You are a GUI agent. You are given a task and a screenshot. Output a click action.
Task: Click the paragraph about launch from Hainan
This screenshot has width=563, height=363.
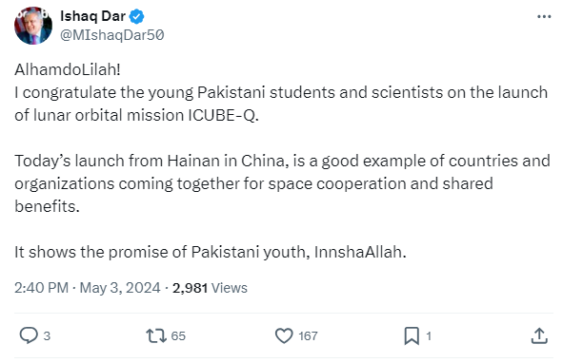[x=282, y=183]
